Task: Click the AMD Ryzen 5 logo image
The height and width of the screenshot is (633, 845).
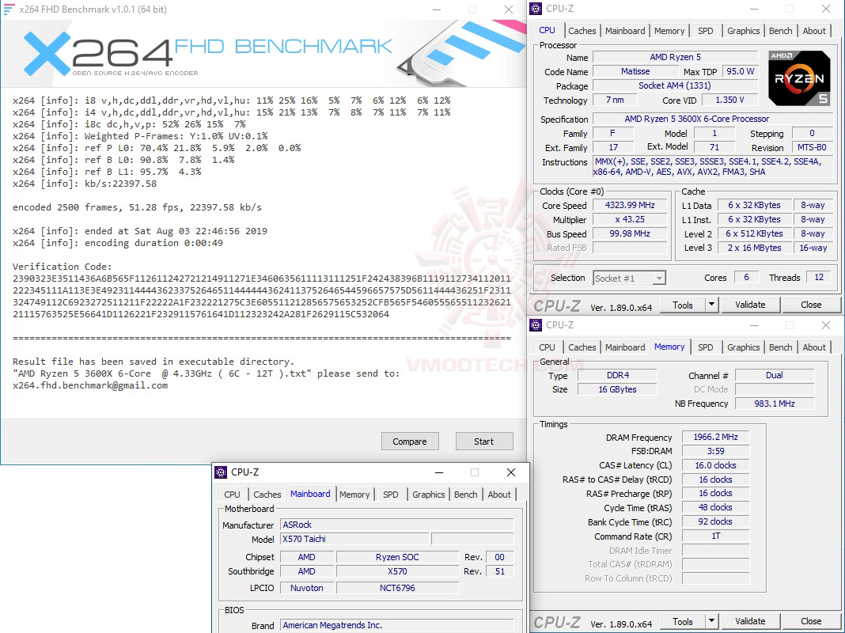Action: pyautogui.click(x=799, y=78)
